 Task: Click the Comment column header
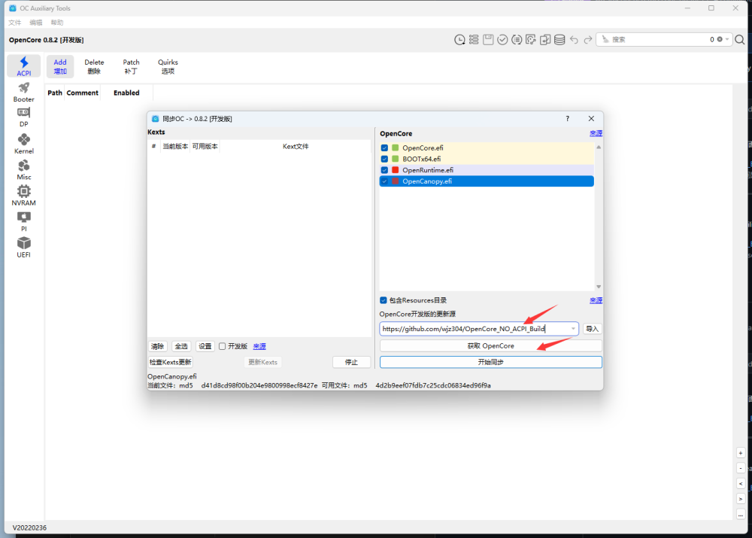(83, 93)
